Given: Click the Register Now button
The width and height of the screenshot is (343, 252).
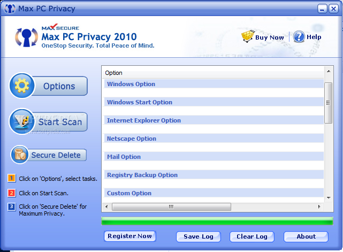Looking at the screenshot, I should pyautogui.click(x=130, y=236).
